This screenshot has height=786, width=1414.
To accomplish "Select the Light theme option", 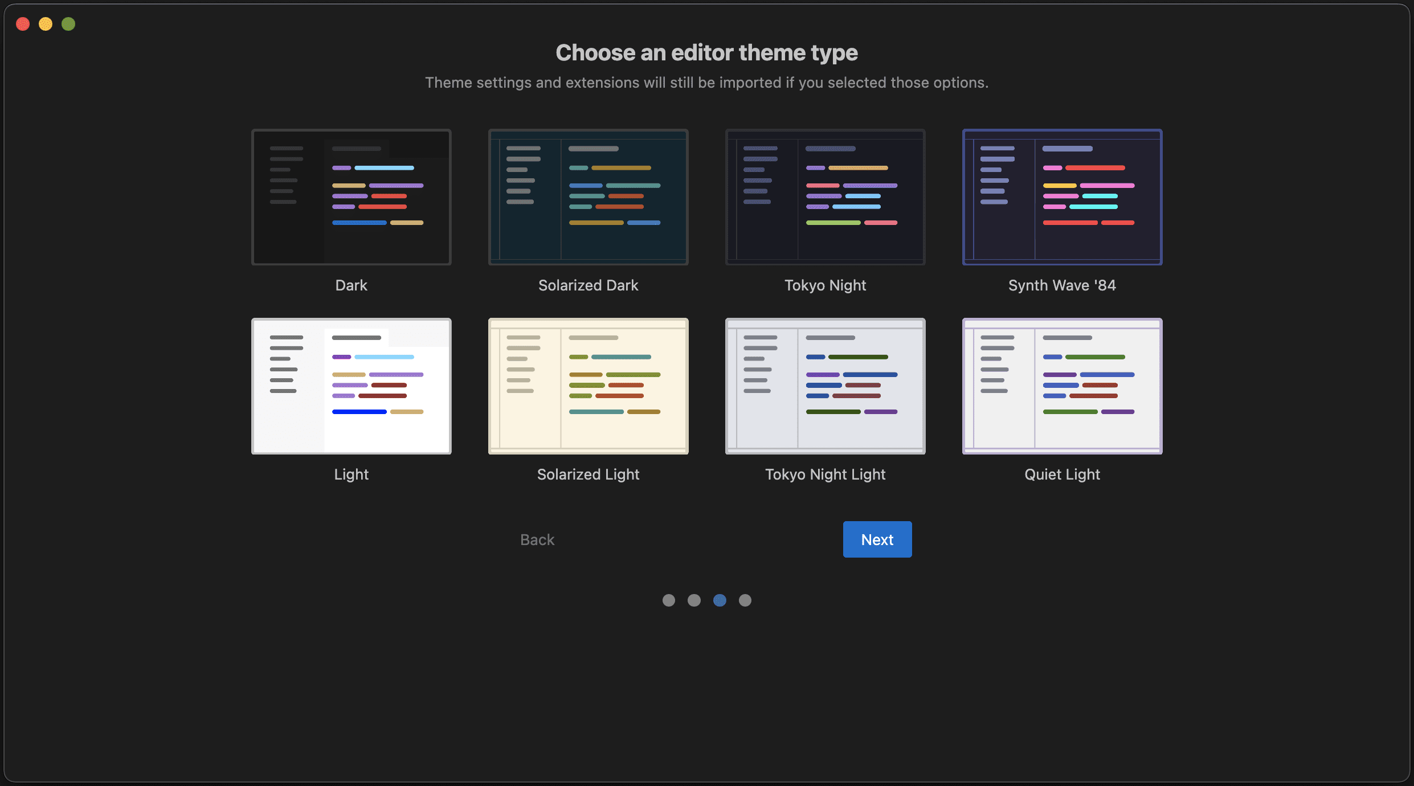I will (x=350, y=385).
